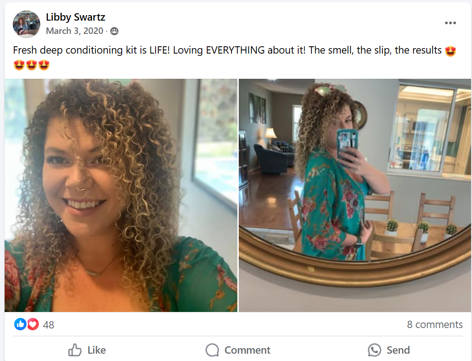472x361 pixels.
Task: Open the right mirror selfie photo
Action: pyautogui.click(x=355, y=195)
